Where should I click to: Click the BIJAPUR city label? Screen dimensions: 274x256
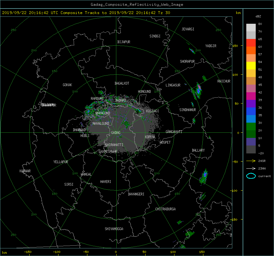(x=124, y=42)
